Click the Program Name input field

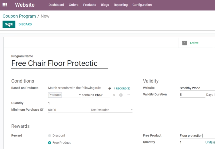[60, 64]
